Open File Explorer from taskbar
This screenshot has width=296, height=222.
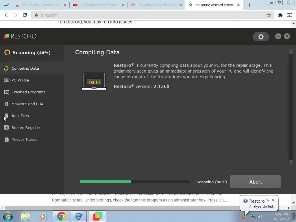pyautogui.click(x=26, y=216)
